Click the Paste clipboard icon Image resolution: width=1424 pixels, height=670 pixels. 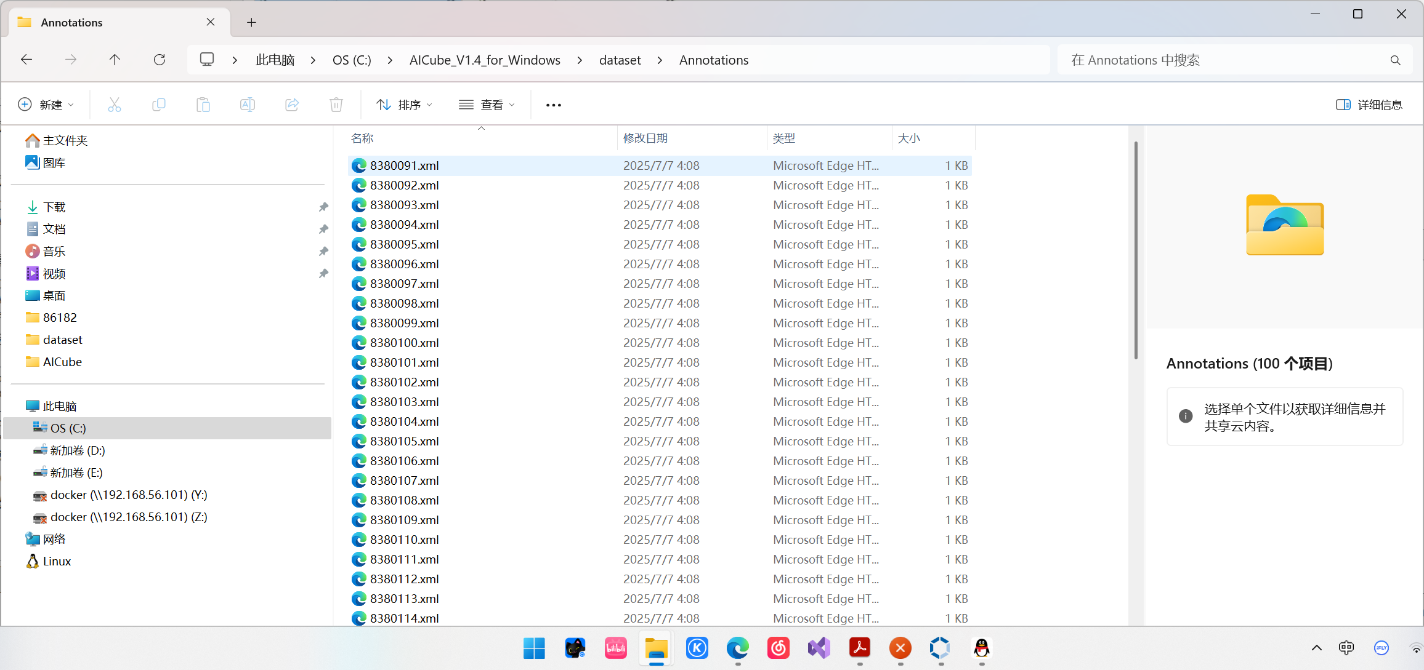point(203,105)
